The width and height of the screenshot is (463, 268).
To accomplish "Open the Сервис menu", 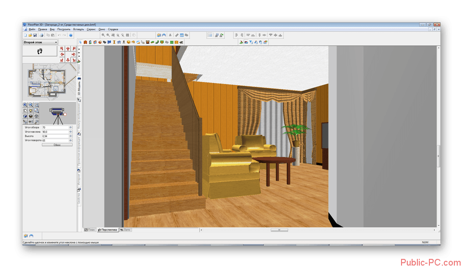I will [91, 29].
